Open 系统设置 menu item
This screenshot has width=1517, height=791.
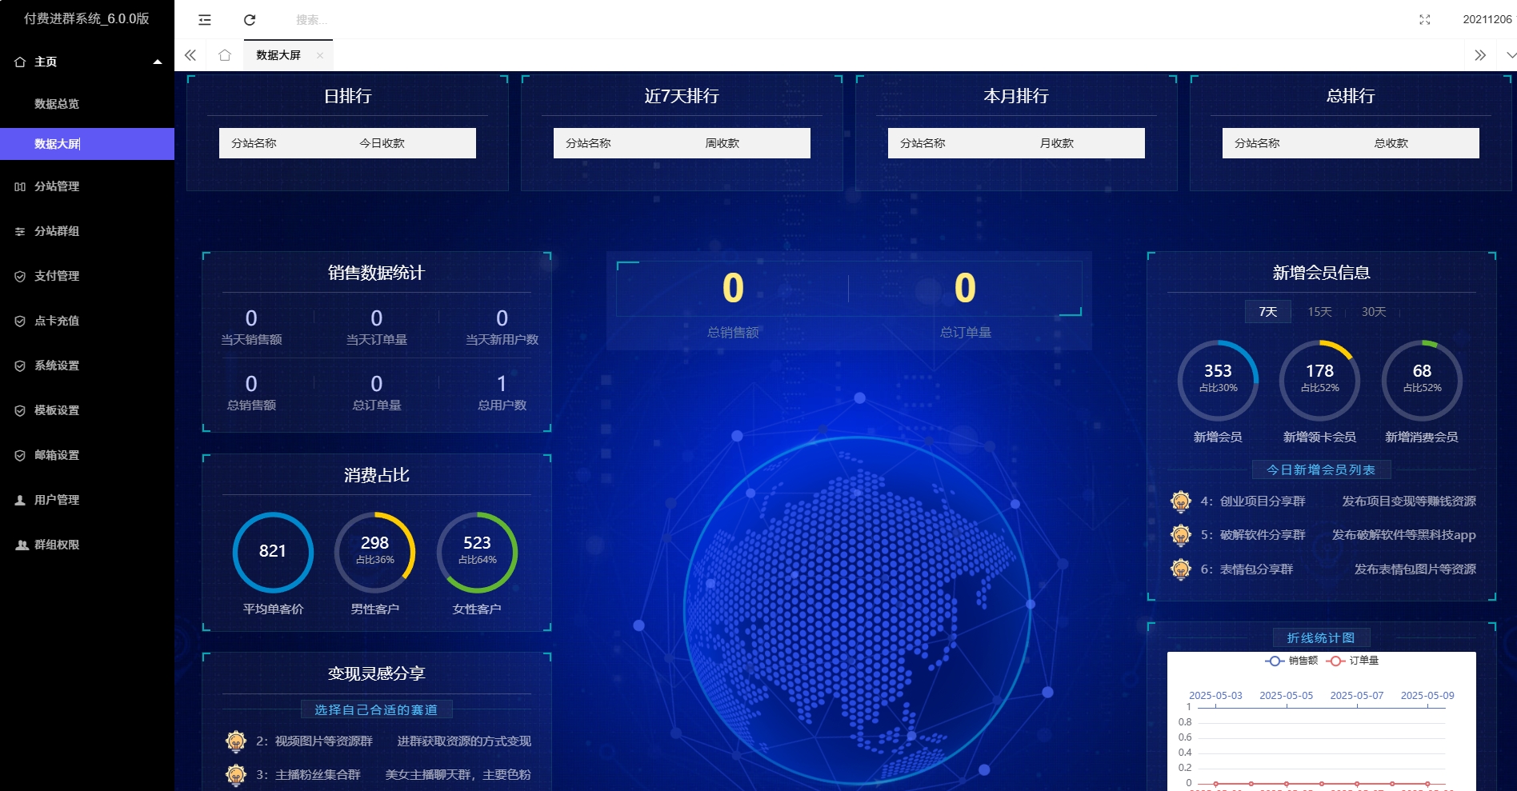[x=57, y=366]
